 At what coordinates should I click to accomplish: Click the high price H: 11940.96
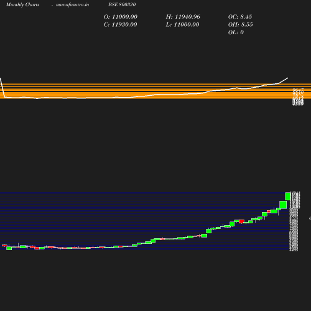183,17
